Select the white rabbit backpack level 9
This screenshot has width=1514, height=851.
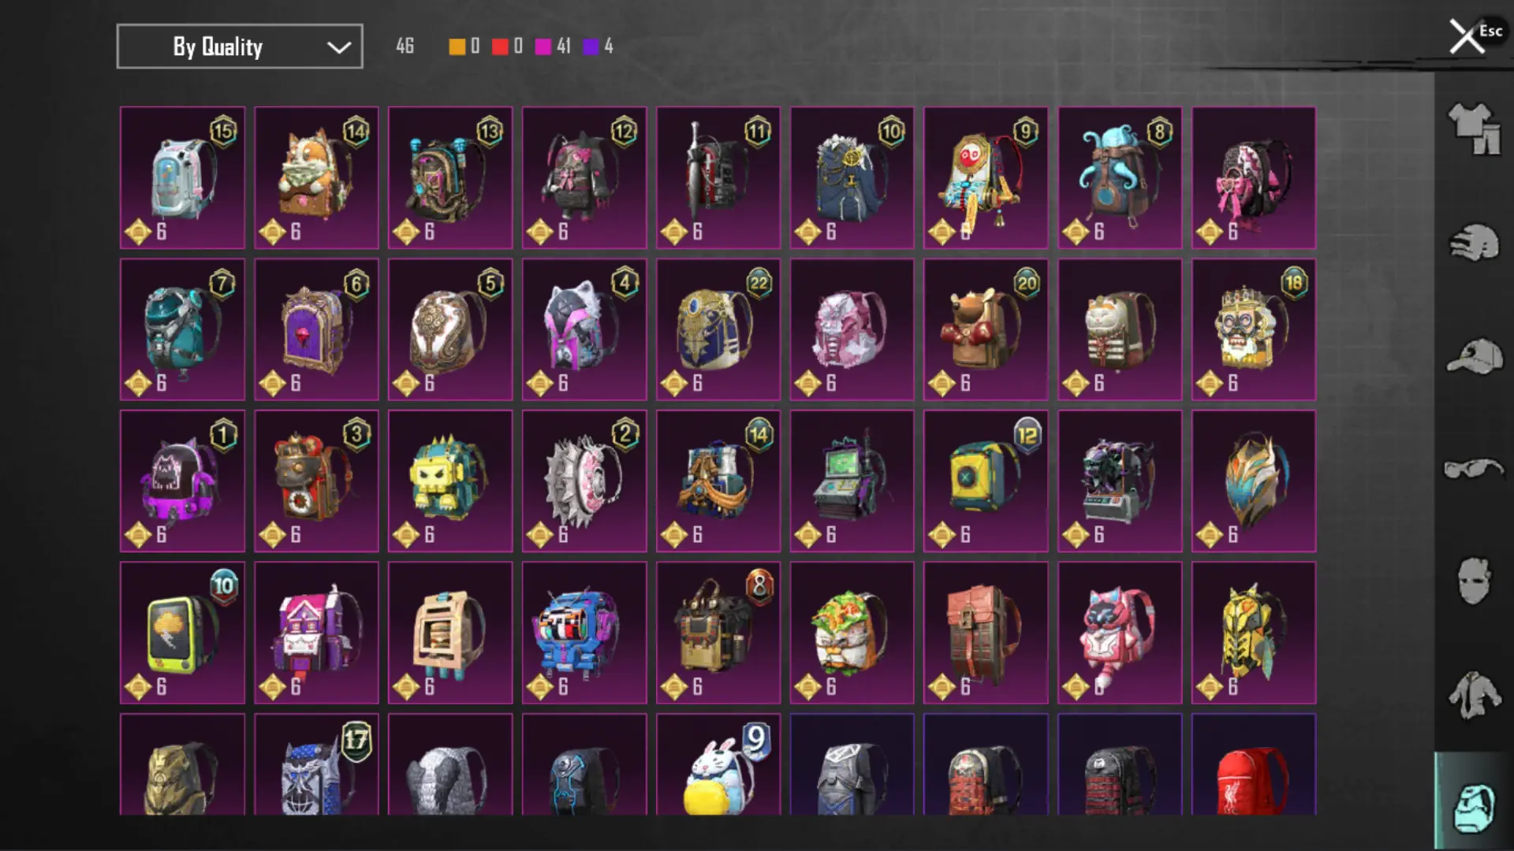tap(718, 764)
